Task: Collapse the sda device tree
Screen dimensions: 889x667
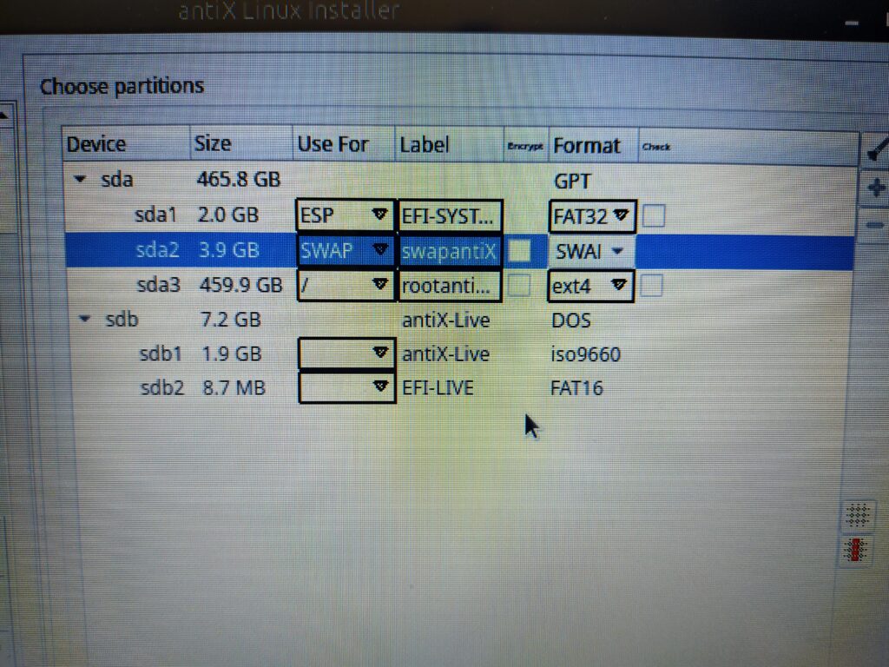Action: click(x=81, y=179)
